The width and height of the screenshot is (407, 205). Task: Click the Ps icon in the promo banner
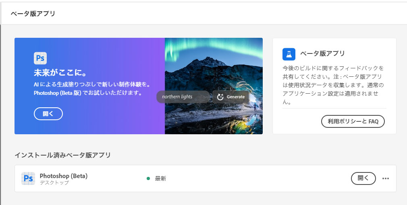(40, 58)
